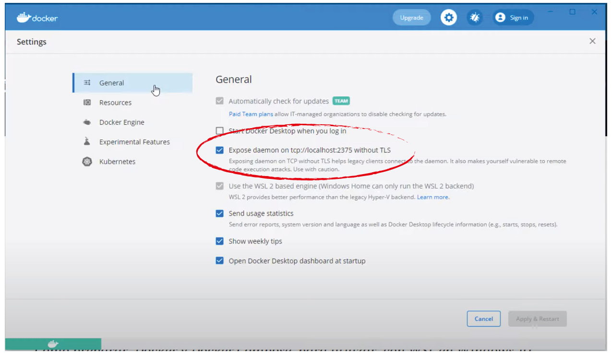612x354 pixels.
Task: Toggle Open Docker Desktop dashboard at startup
Action: click(x=220, y=261)
